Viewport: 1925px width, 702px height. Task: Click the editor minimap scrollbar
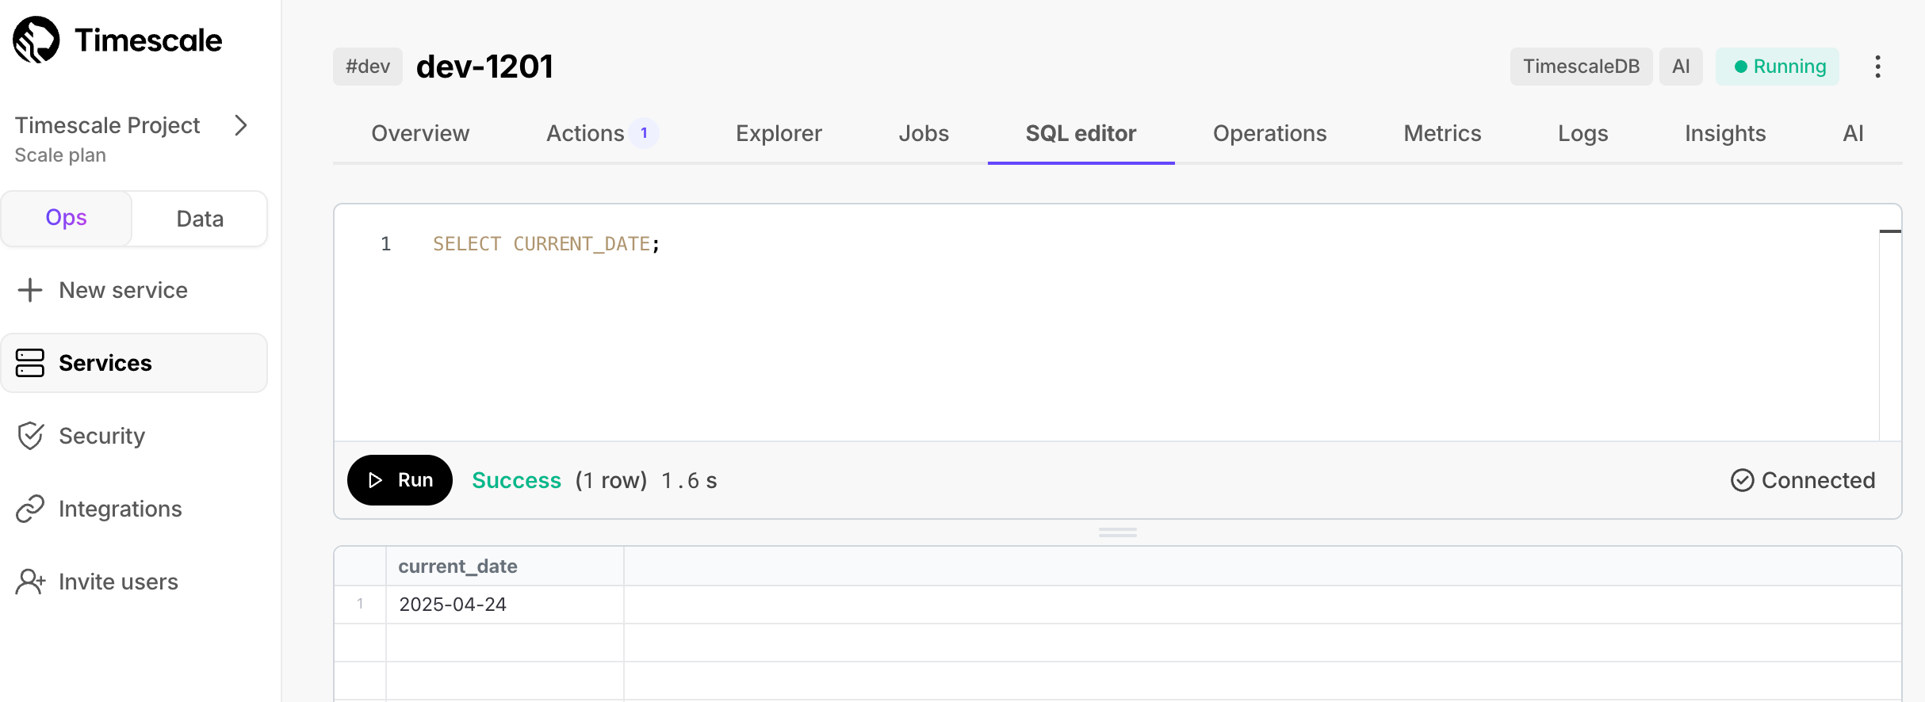tap(1890, 322)
